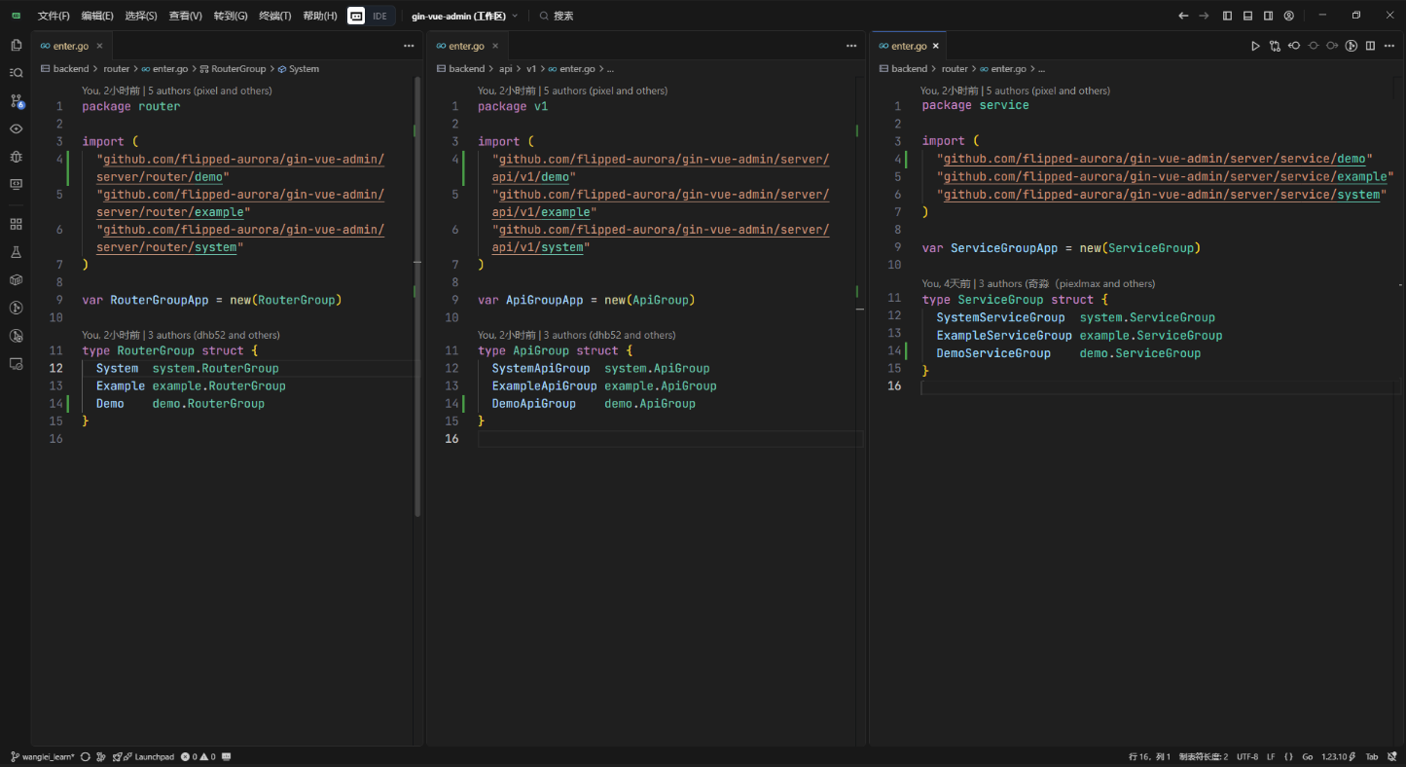The image size is (1406, 767).
Task: Expand the gin-vue-admin workspace dropdown
Action: click(x=464, y=16)
